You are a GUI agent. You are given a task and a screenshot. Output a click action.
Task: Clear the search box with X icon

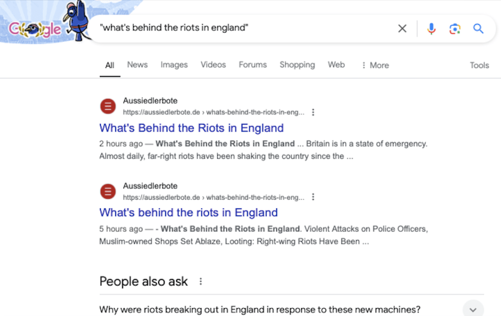[x=402, y=28]
